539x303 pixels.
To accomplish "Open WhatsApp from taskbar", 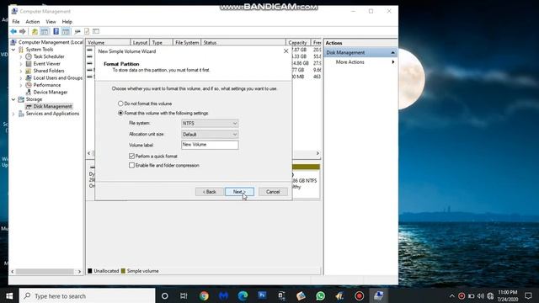I will pos(320,295).
